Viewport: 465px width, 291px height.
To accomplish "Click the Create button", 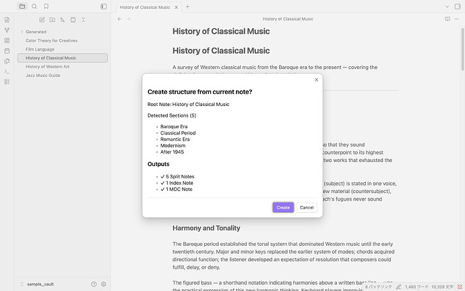I will click(x=283, y=207).
